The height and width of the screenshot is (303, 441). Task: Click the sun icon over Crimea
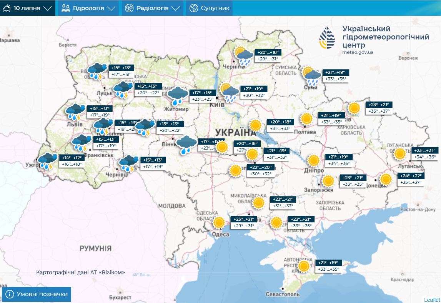[304, 266]
